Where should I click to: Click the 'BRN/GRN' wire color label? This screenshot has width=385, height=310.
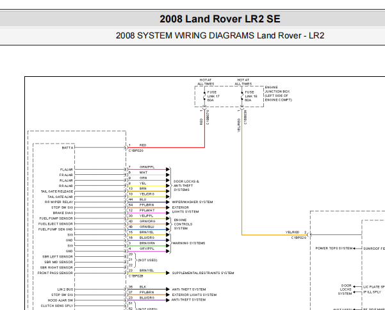[x=147, y=243]
